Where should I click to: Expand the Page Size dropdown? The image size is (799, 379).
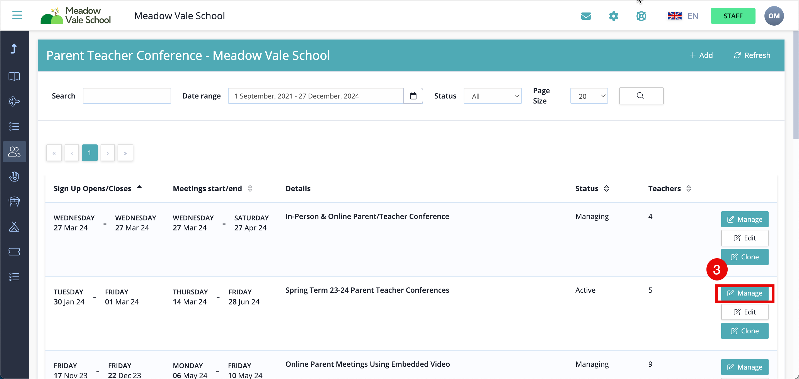[589, 96]
